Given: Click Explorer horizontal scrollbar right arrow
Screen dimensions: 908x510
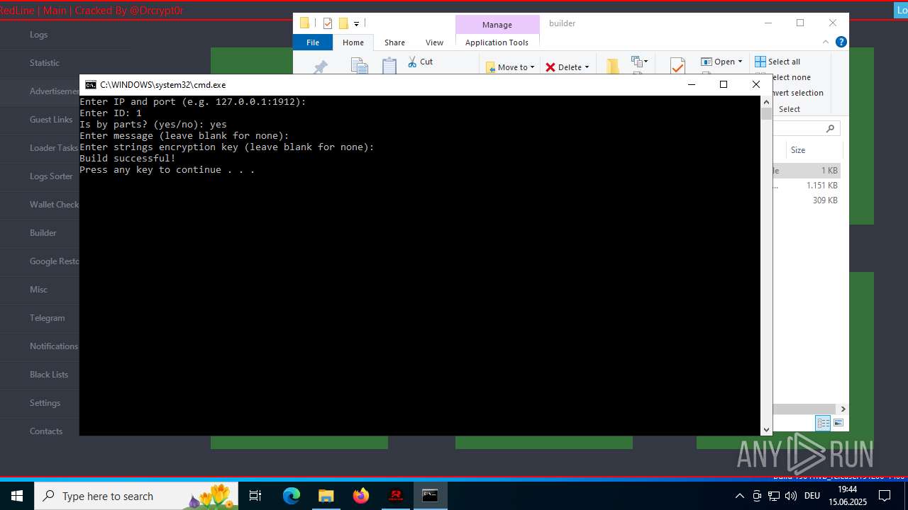Looking at the screenshot, I should click(843, 409).
